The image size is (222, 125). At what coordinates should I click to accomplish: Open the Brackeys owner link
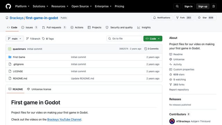(17, 18)
